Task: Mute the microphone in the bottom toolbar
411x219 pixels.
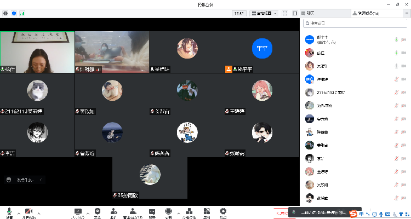Action: pyautogui.click(x=9, y=212)
